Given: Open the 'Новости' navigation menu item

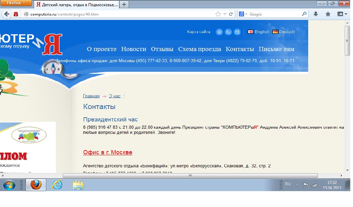Looking at the screenshot, I should pos(134,49).
